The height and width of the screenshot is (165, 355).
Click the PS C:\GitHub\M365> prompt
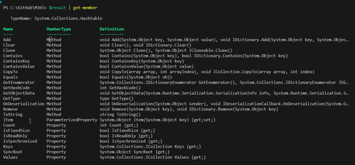[x=25, y=8]
